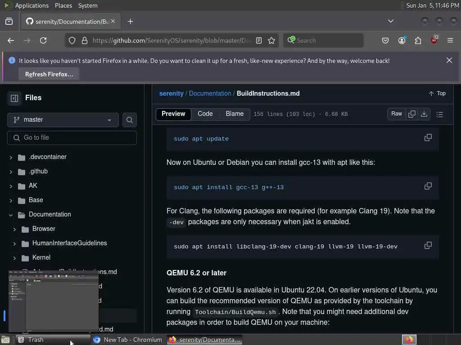
Task: Open the Places menu
Action: (x=63, y=5)
